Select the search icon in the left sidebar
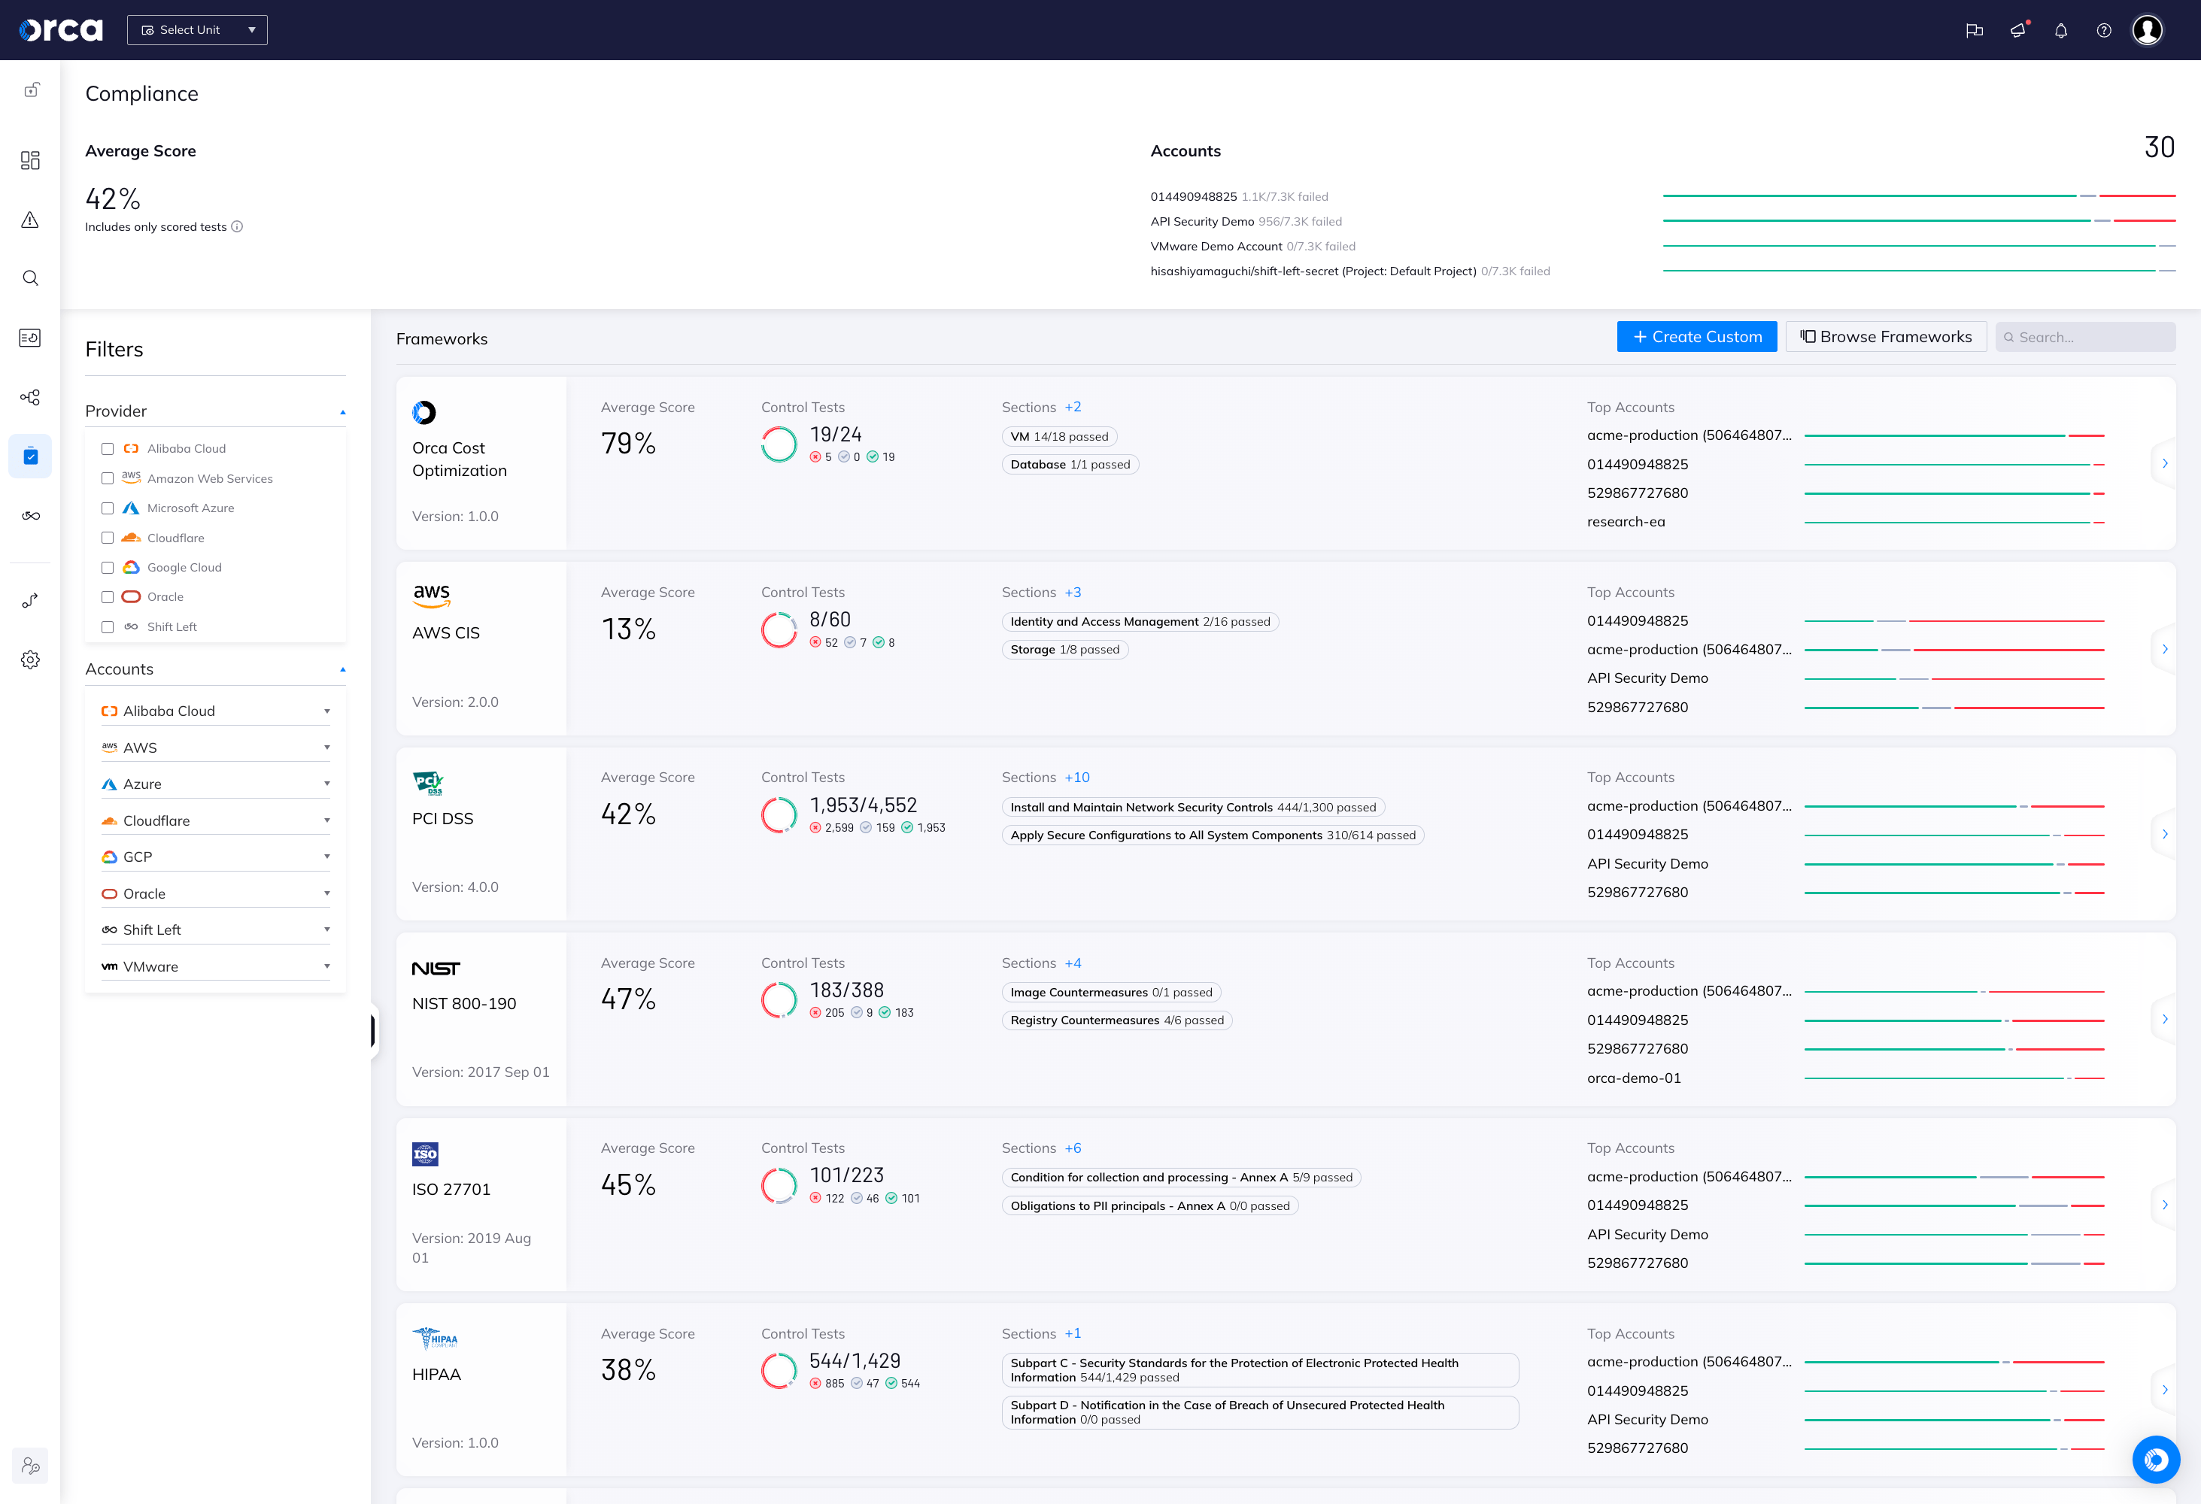This screenshot has width=2201, height=1504. (30, 277)
